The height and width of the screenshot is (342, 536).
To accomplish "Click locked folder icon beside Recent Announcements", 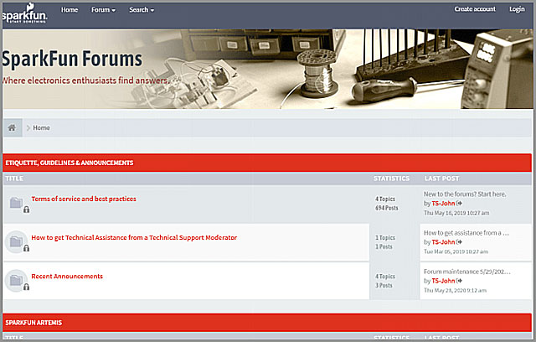I will point(18,282).
